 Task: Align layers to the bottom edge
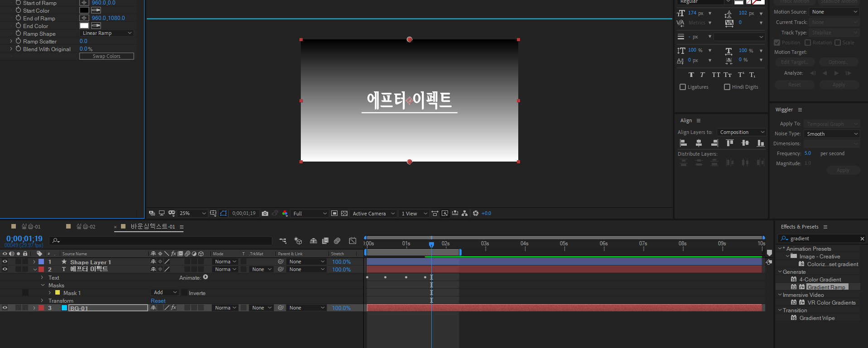(x=761, y=143)
